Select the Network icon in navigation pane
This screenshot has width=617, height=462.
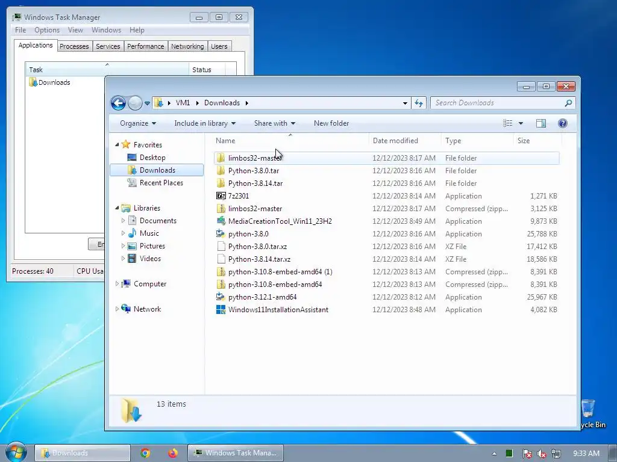click(x=126, y=309)
